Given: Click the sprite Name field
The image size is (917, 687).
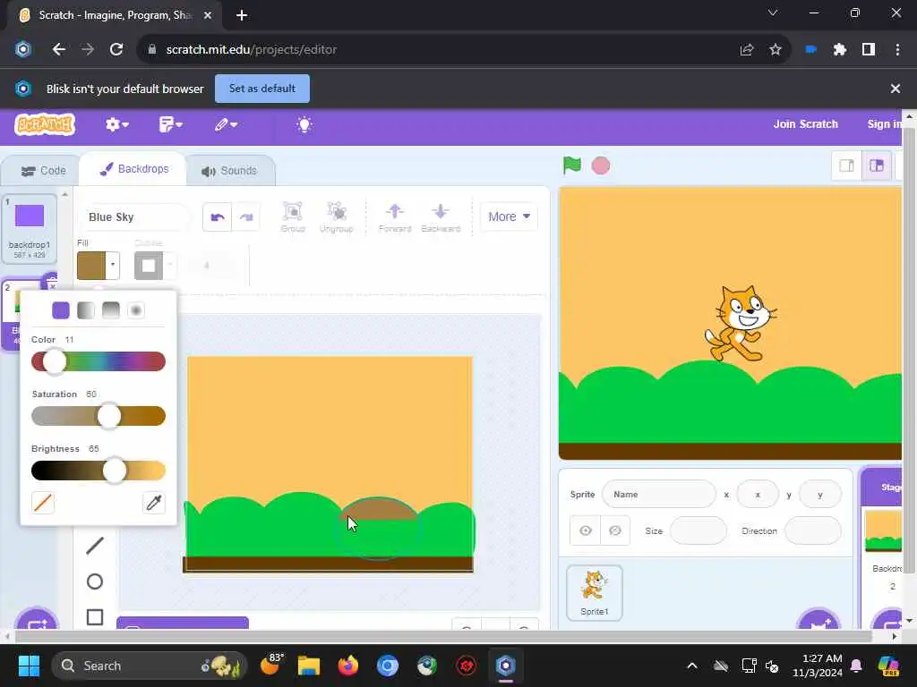Looking at the screenshot, I should point(659,494).
